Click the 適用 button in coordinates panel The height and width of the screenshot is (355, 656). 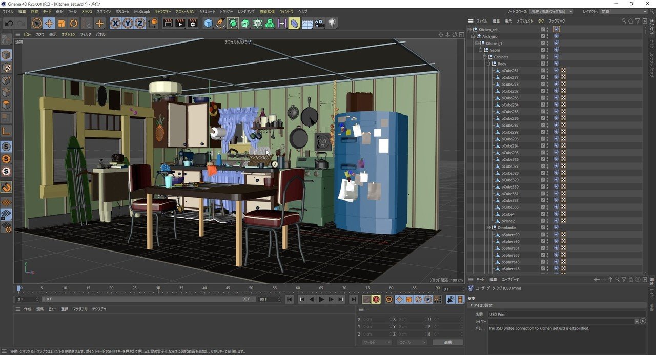447,342
